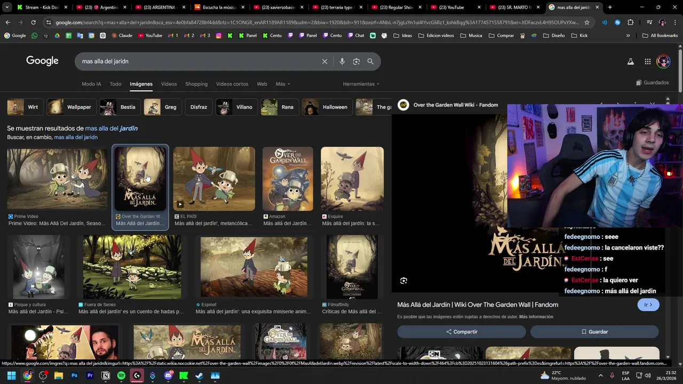
Task: Open the Google account avatar
Action: (663, 61)
